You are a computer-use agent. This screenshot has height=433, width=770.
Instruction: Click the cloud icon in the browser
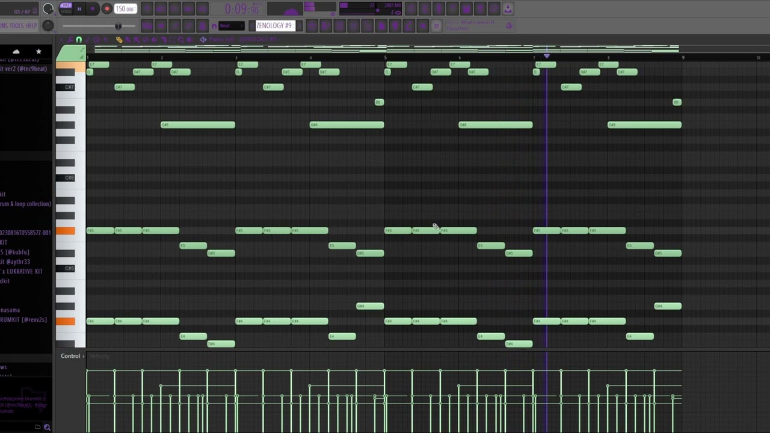pyautogui.click(x=16, y=52)
